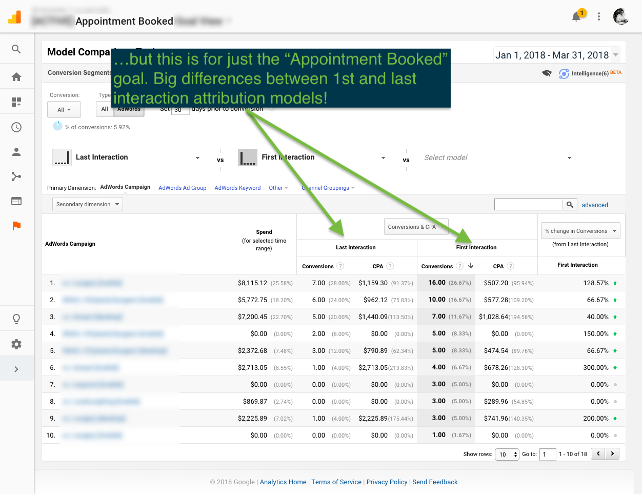The width and height of the screenshot is (642, 494).
Task: Select AdWords Keyword dimension
Action: (237, 188)
